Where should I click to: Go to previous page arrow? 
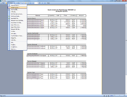pyautogui.click(x=33, y=3)
